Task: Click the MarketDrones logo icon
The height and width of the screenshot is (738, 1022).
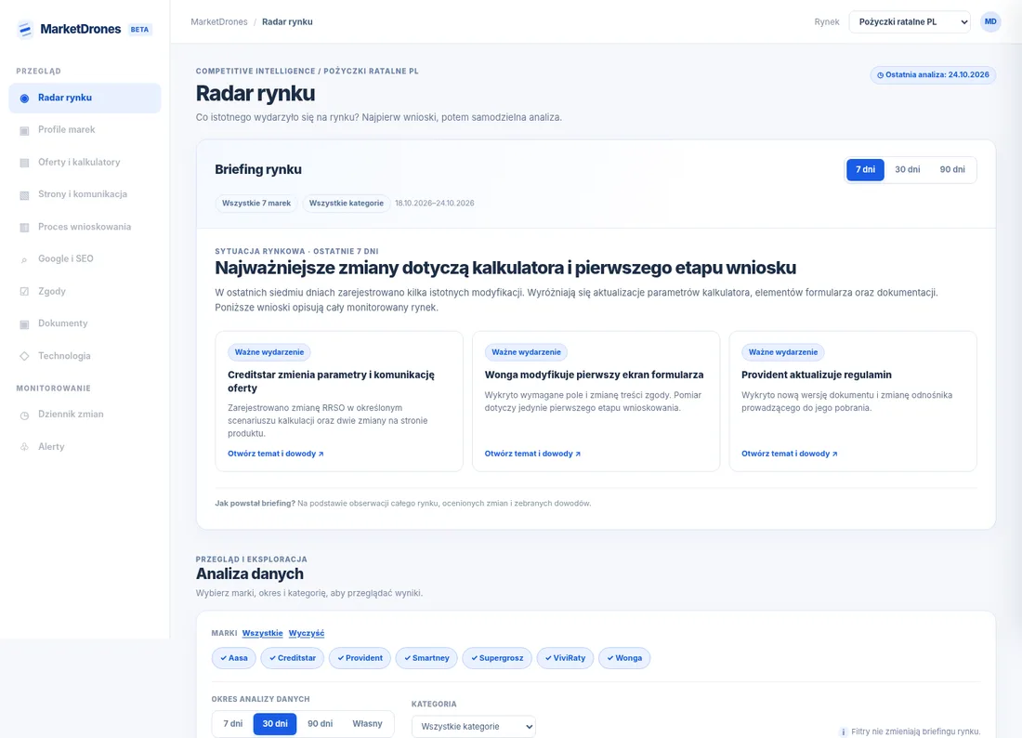Action: pyautogui.click(x=25, y=30)
